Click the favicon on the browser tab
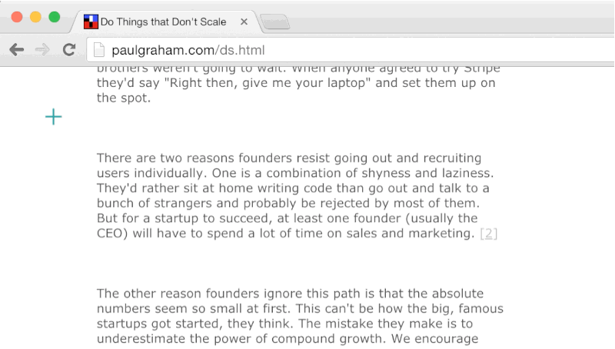Image resolution: width=615 pixels, height=349 pixels. 91,22
